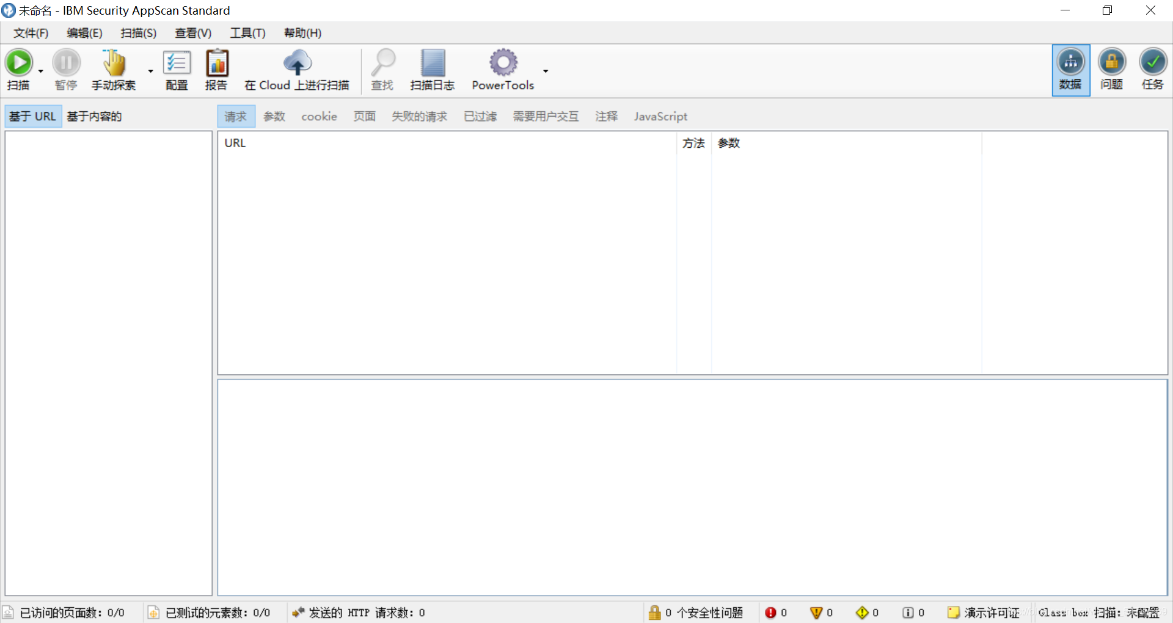Open the 查看(V) menu

click(193, 33)
